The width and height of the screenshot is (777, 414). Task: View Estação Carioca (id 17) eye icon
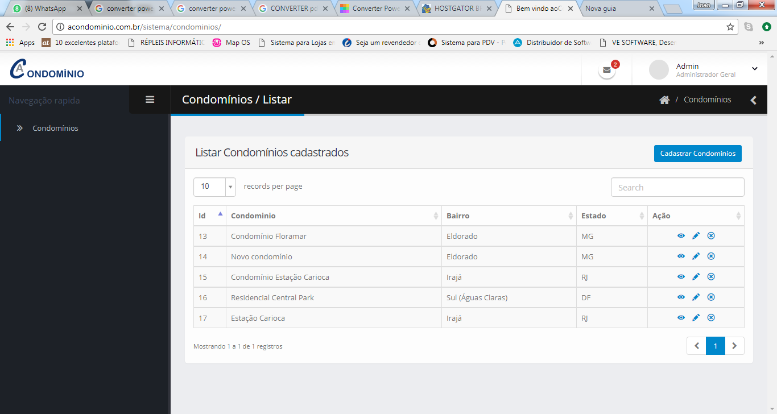[681, 318]
